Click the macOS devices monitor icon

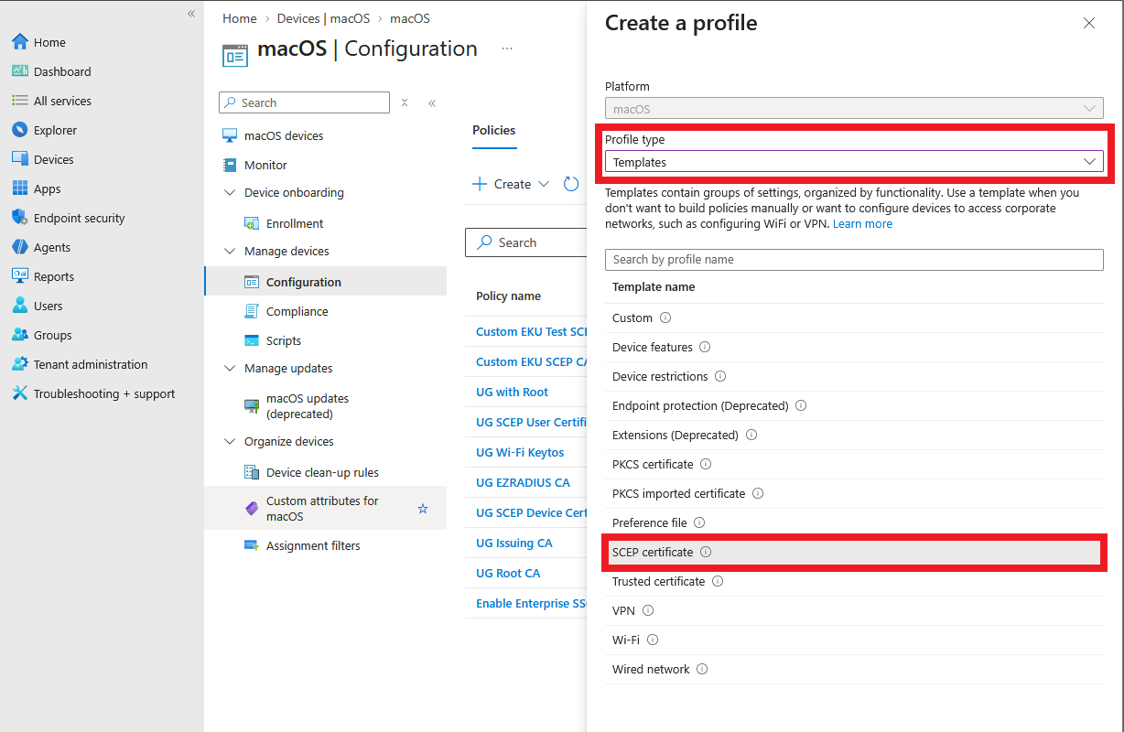coord(230,135)
